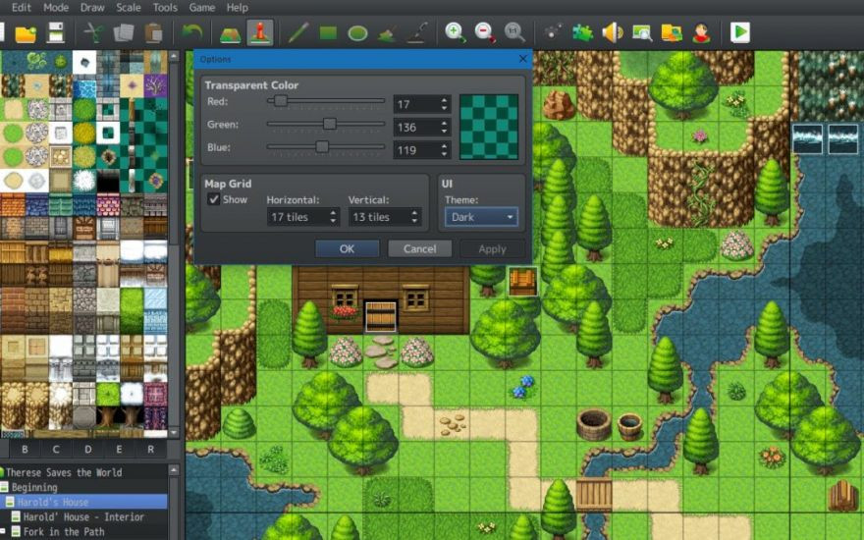The image size is (864, 540).
Task: Click the Green color slider
Action: 326,125
